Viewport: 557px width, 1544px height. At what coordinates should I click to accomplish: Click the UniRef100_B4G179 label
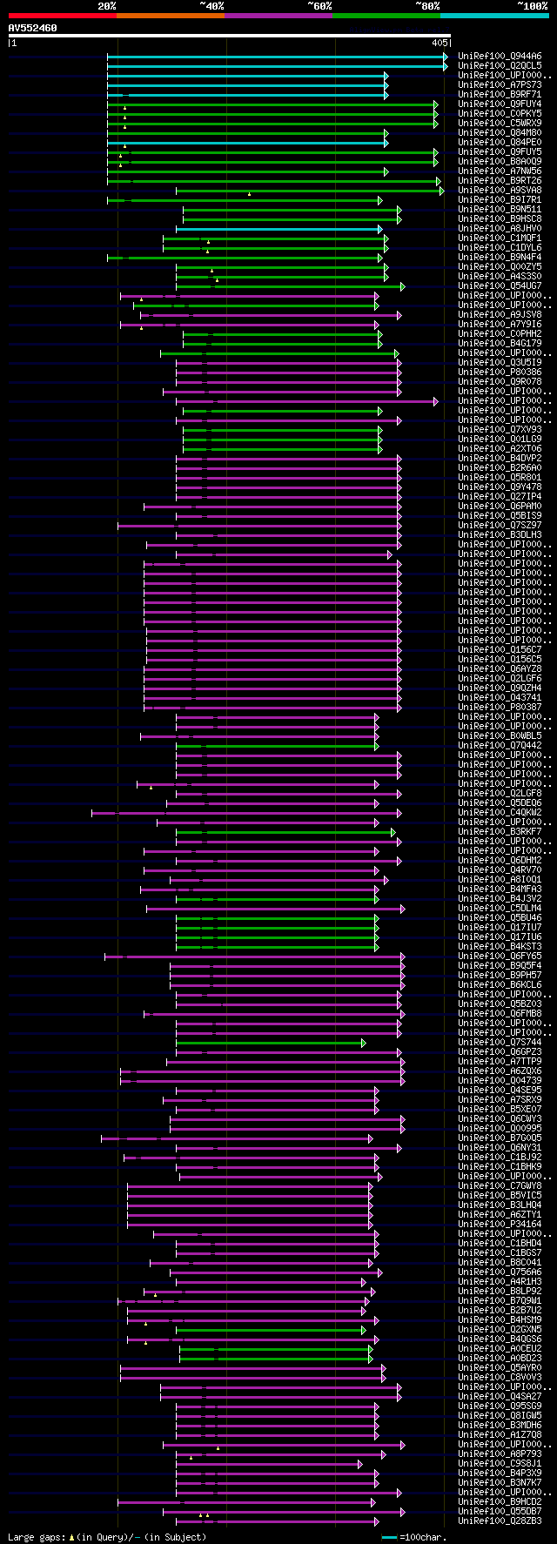point(500,344)
